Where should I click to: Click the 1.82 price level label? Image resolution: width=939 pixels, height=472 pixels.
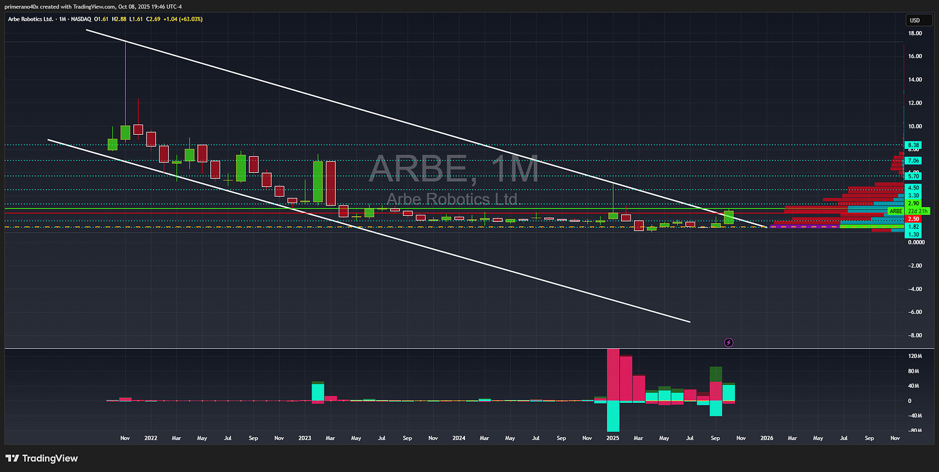pyautogui.click(x=913, y=227)
